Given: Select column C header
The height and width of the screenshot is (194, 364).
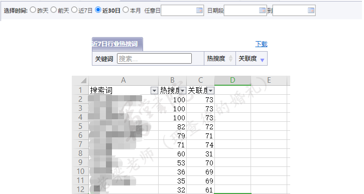Looking at the screenshot, I should point(200,80).
